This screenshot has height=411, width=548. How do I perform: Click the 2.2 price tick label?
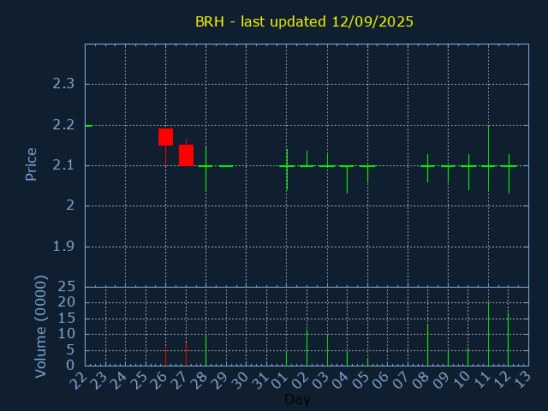pos(63,125)
